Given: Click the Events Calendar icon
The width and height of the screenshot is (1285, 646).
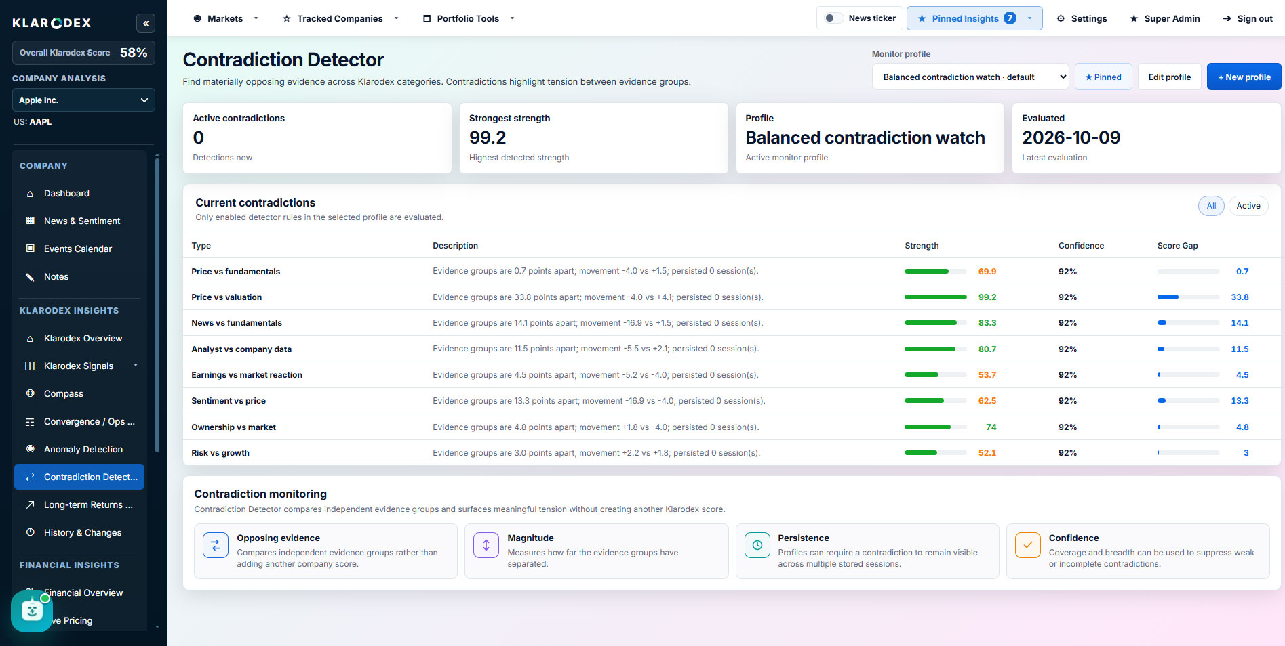Looking at the screenshot, I should click(x=30, y=249).
